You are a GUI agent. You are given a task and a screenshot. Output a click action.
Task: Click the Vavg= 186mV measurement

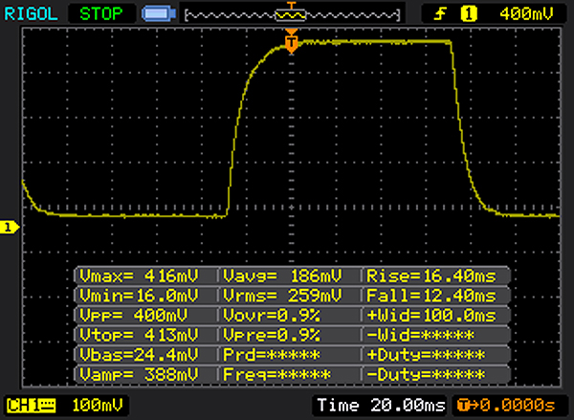coord(282,276)
